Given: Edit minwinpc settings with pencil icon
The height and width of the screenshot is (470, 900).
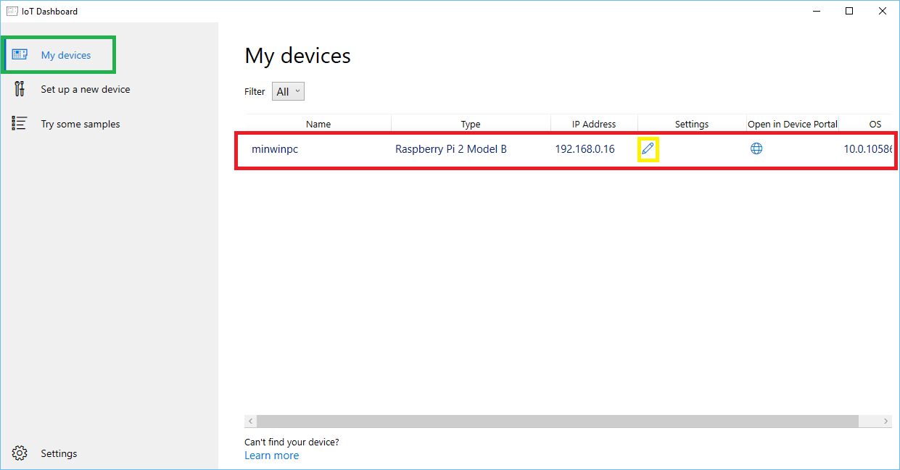Looking at the screenshot, I should point(648,150).
